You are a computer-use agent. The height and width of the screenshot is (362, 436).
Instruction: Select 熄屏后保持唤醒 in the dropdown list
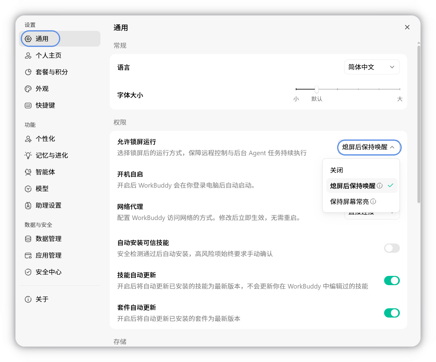tap(362, 186)
